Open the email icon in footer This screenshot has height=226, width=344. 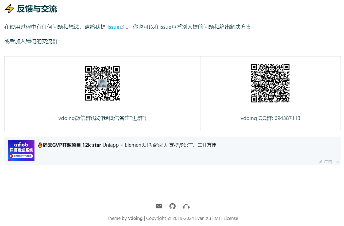point(159,206)
